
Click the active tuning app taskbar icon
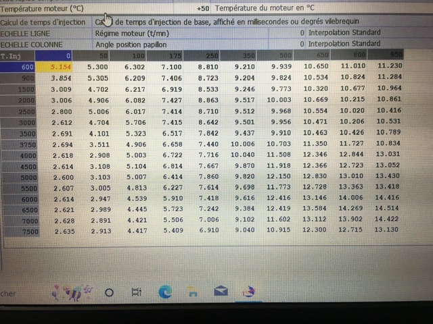248,291
